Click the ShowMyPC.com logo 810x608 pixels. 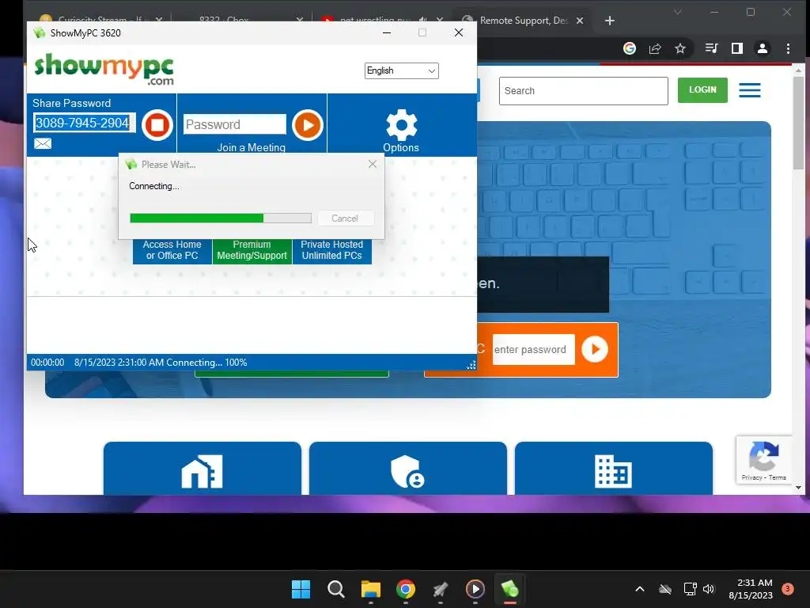pyautogui.click(x=104, y=69)
